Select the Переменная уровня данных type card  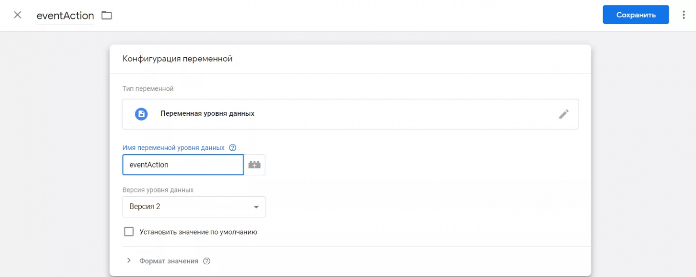[350, 114]
